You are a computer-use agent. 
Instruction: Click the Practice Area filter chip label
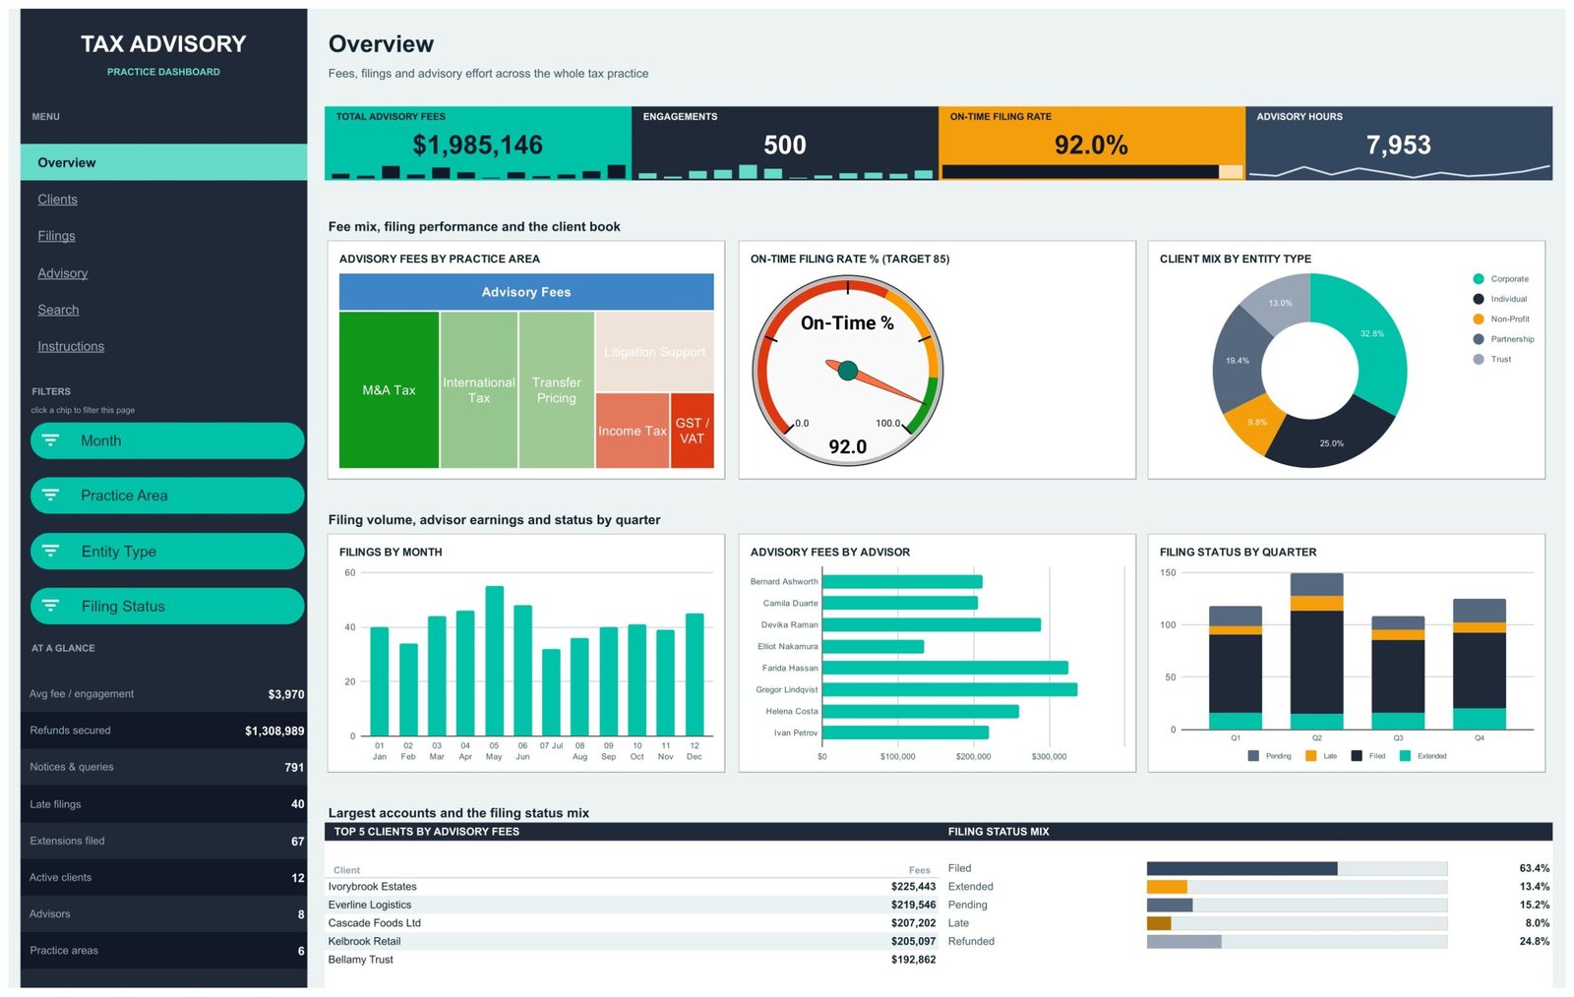pos(124,496)
